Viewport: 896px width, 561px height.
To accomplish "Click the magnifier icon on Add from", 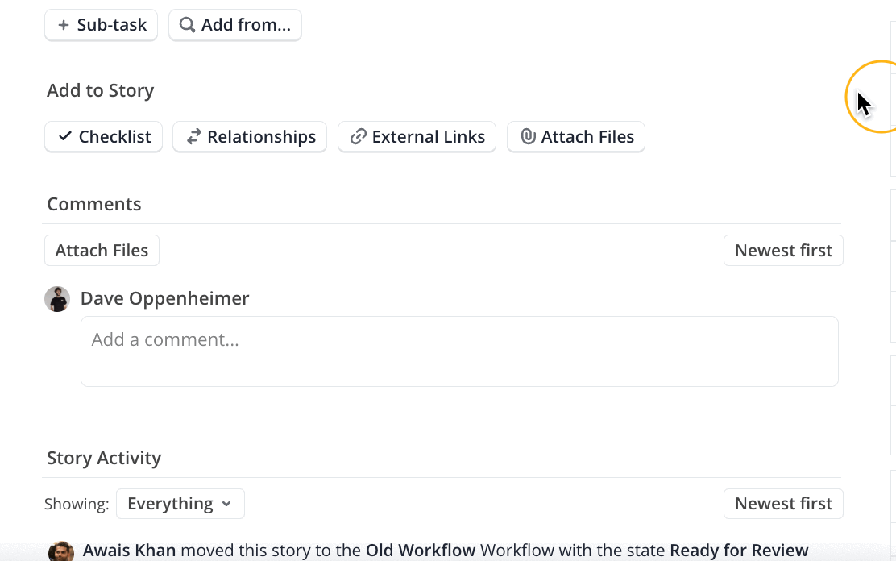I will click(187, 25).
